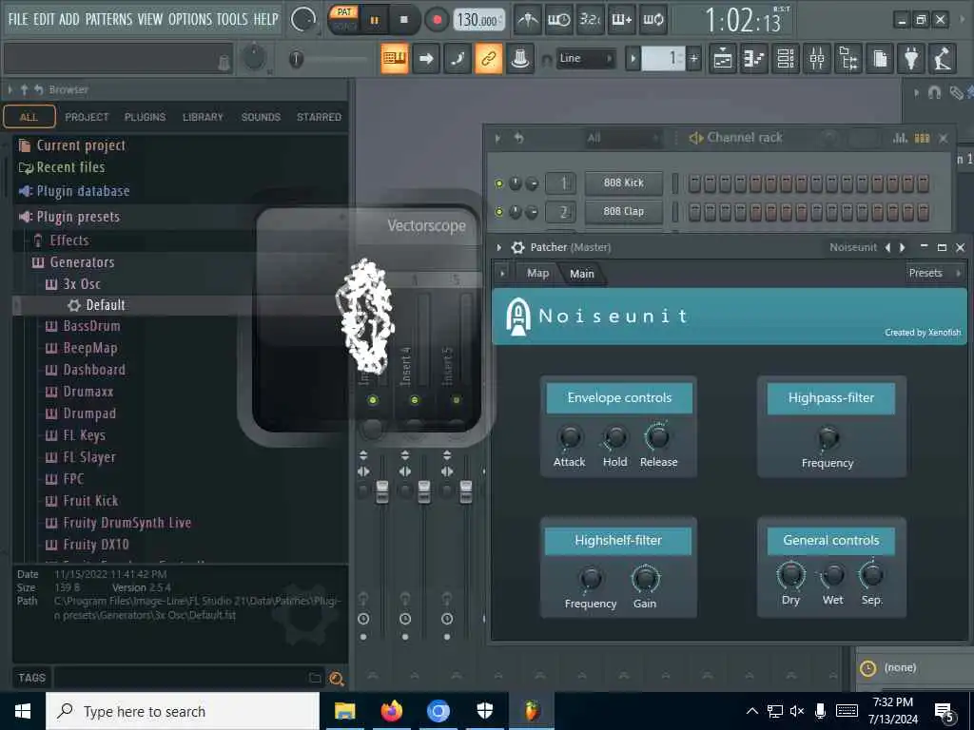974x730 pixels.
Task: Open the FILE menu
Action: point(18,19)
